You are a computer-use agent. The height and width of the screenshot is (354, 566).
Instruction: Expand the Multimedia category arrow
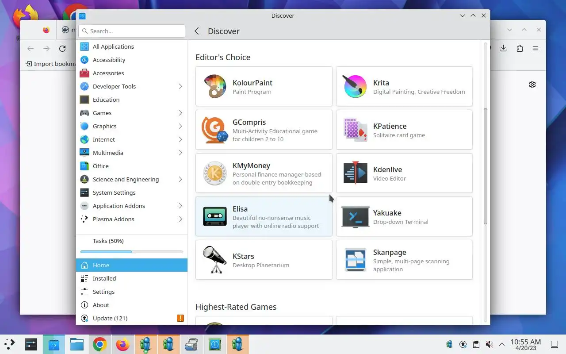(x=180, y=153)
